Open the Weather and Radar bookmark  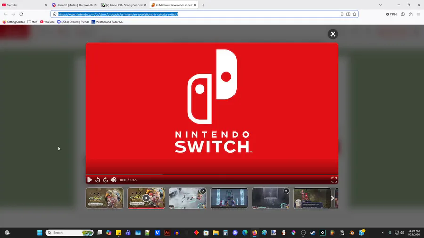click(x=107, y=22)
